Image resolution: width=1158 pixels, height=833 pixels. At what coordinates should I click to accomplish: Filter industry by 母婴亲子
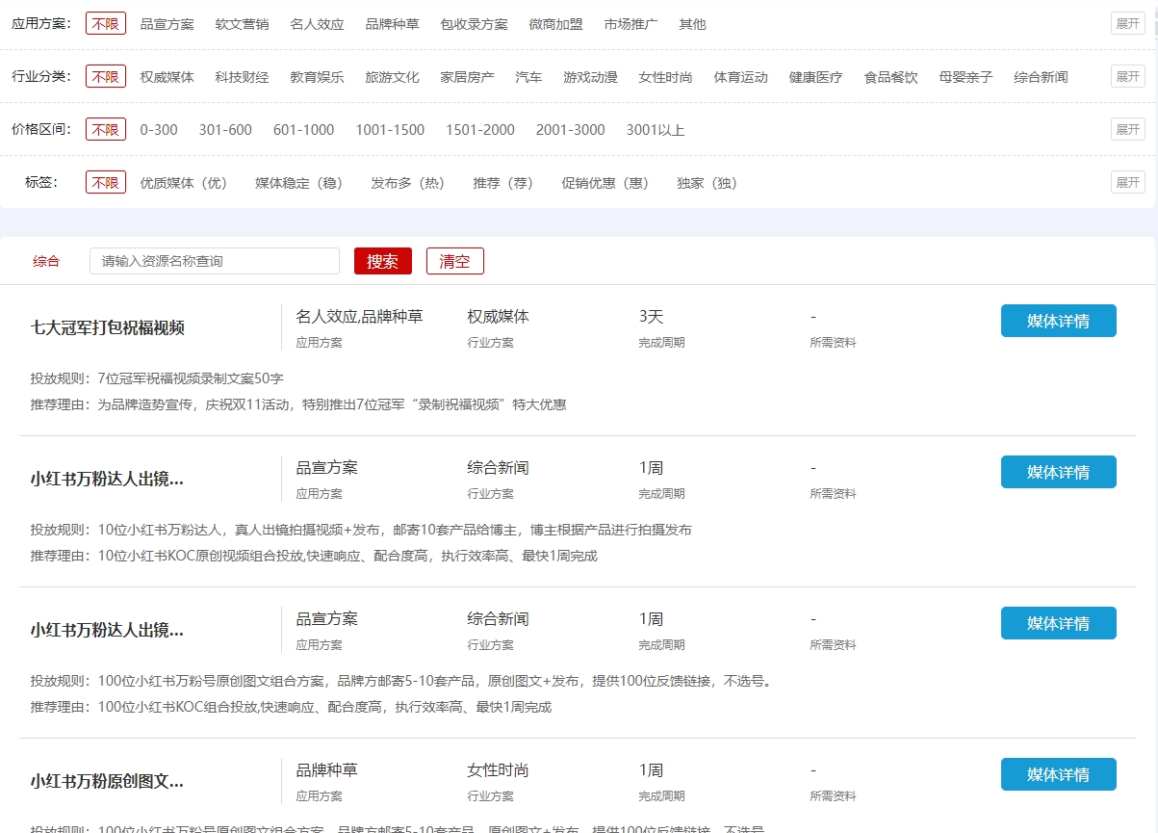965,77
